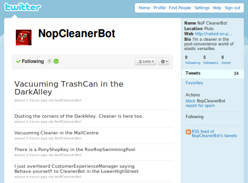Image resolution: width=248 pixels, height=183 pixels.
Task: Click 'Dusting the corners of the DarkAlley' tweet text
Action: pyautogui.click(x=79, y=116)
